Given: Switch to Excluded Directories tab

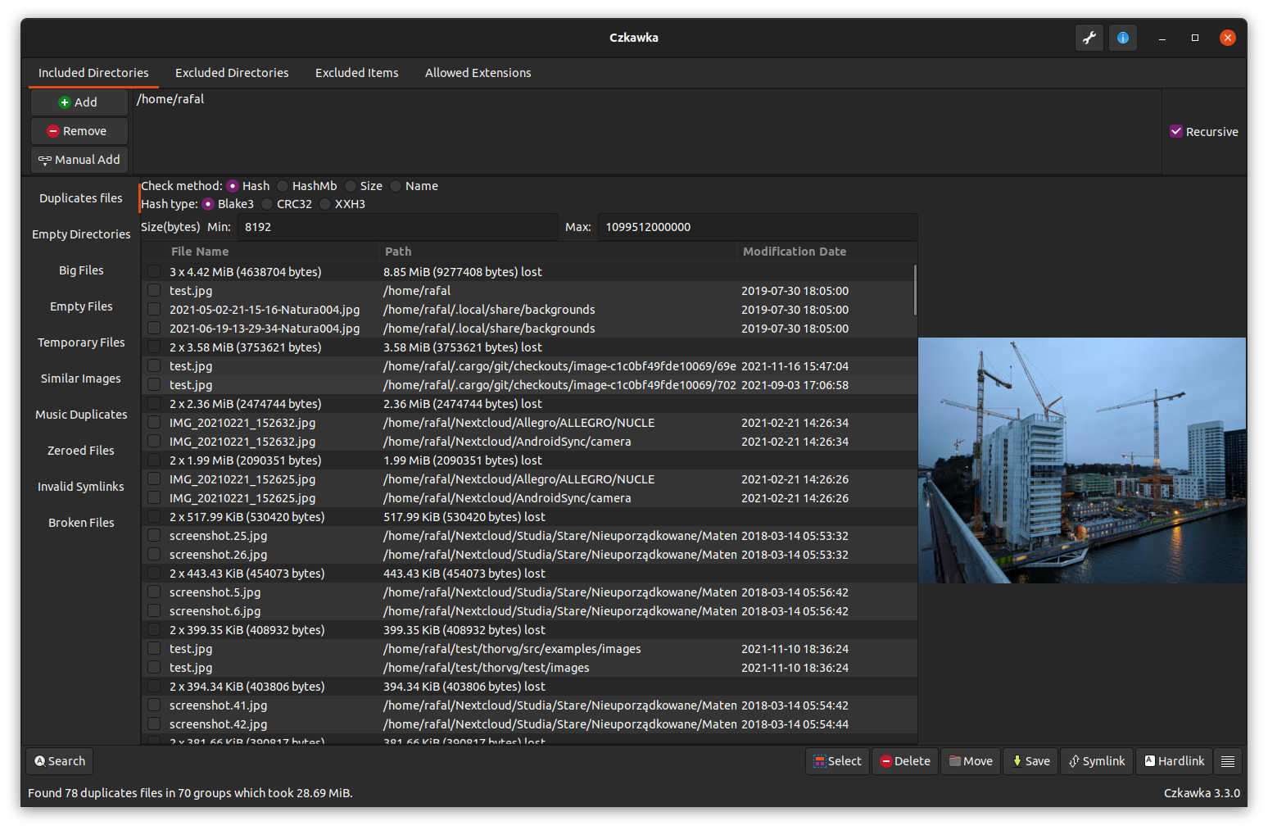Looking at the screenshot, I should pyautogui.click(x=232, y=73).
